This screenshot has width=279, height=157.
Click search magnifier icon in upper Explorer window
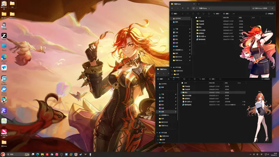click(x=272, y=8)
